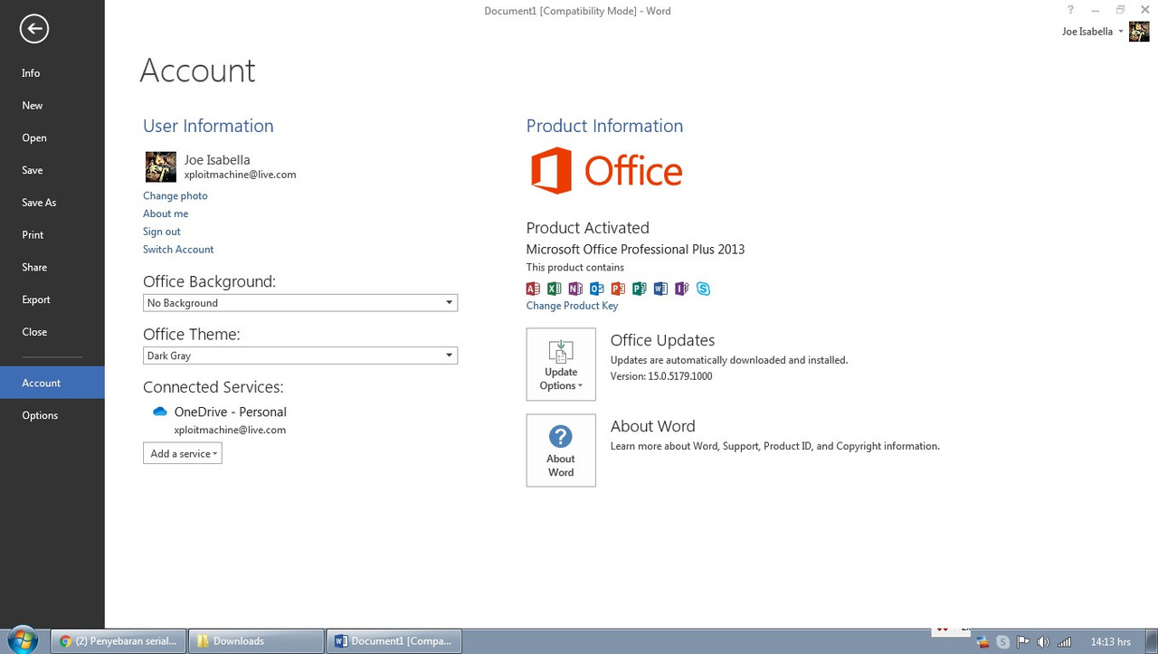Click the xploitmachine@live.com email under Joe Isabella
1158x654 pixels.
(x=241, y=175)
